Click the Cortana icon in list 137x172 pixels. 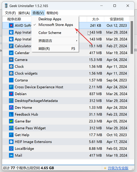click(x=11, y=80)
